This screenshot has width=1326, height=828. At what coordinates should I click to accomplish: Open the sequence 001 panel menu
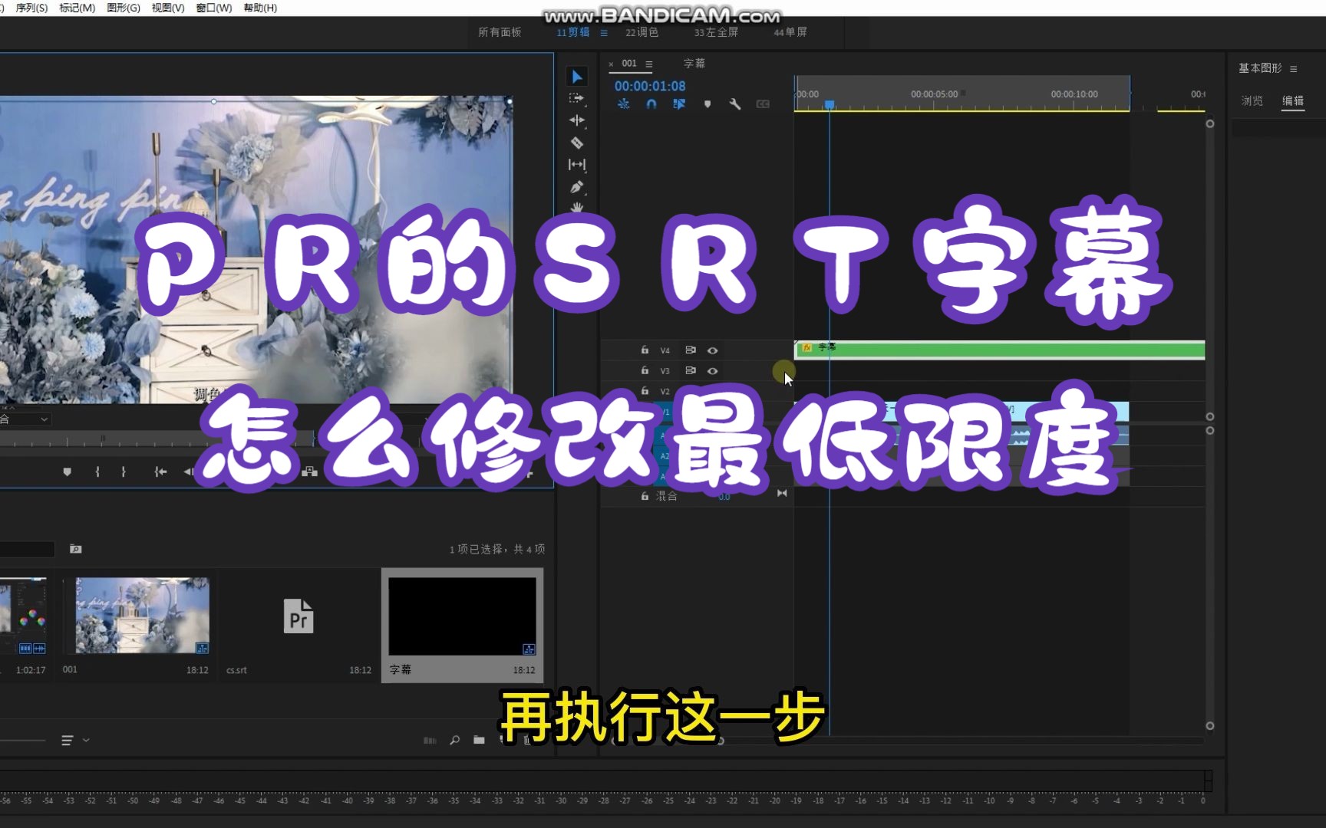(x=648, y=64)
